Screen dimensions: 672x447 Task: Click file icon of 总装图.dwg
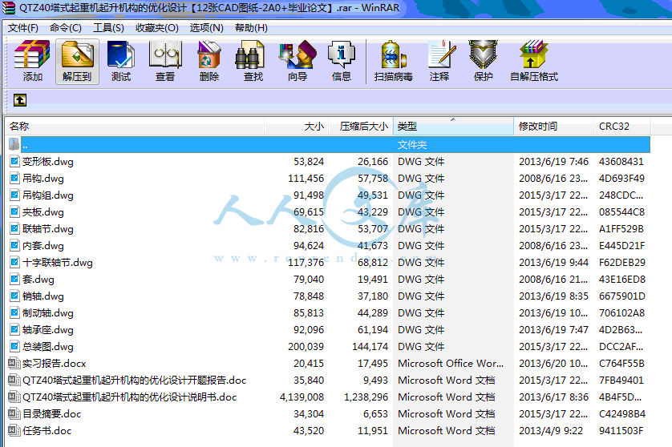14,346
